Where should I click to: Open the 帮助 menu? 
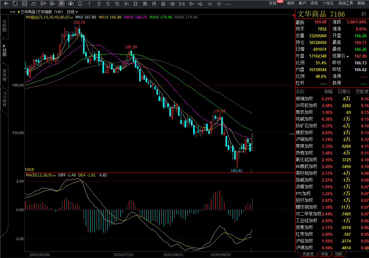pyautogui.click(x=361, y=3)
